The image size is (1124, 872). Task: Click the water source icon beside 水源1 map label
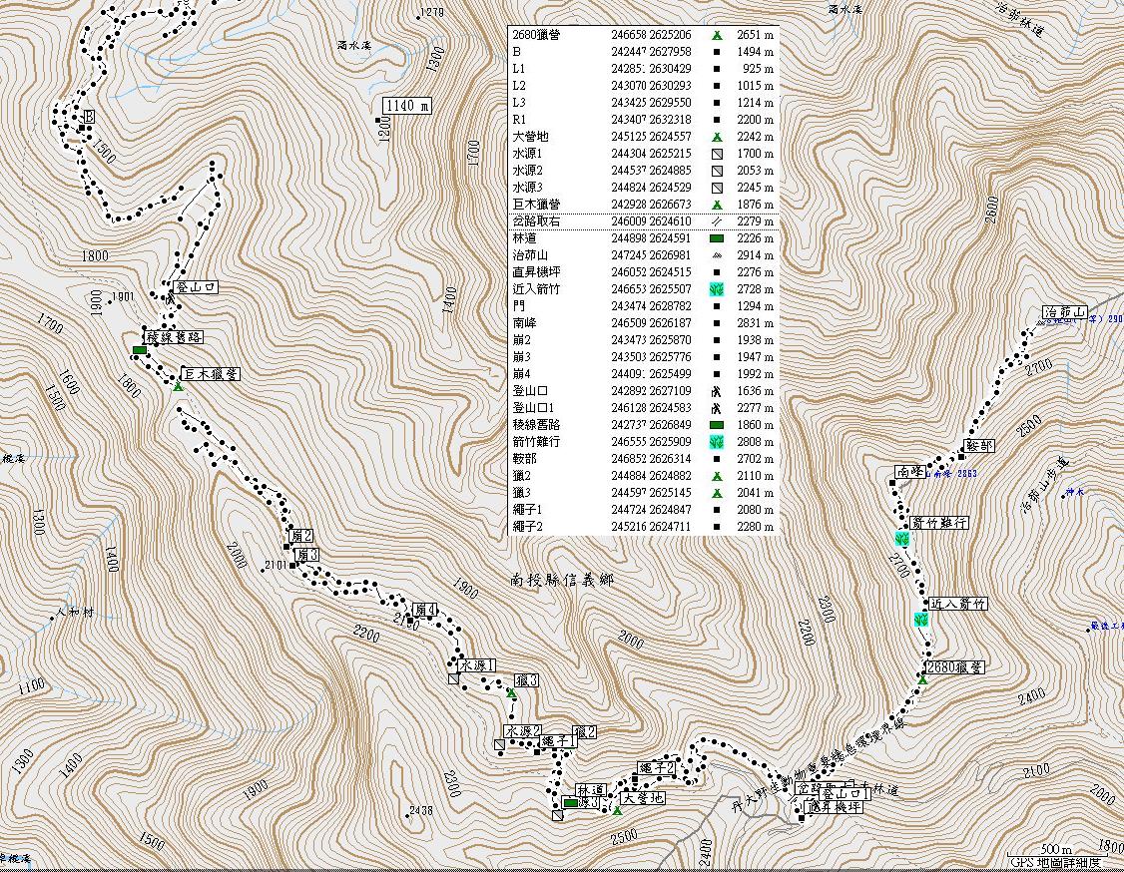point(453,678)
